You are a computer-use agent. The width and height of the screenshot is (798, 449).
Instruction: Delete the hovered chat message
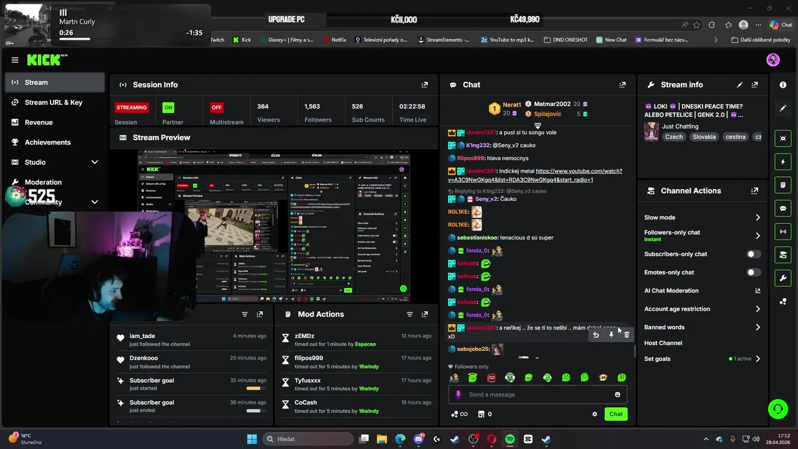point(627,335)
